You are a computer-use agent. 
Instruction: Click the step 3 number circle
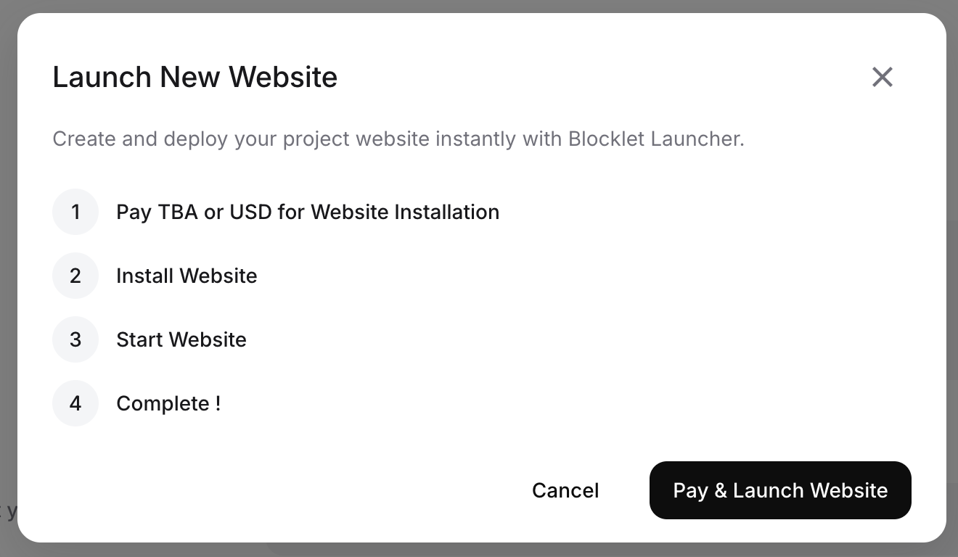pos(75,339)
